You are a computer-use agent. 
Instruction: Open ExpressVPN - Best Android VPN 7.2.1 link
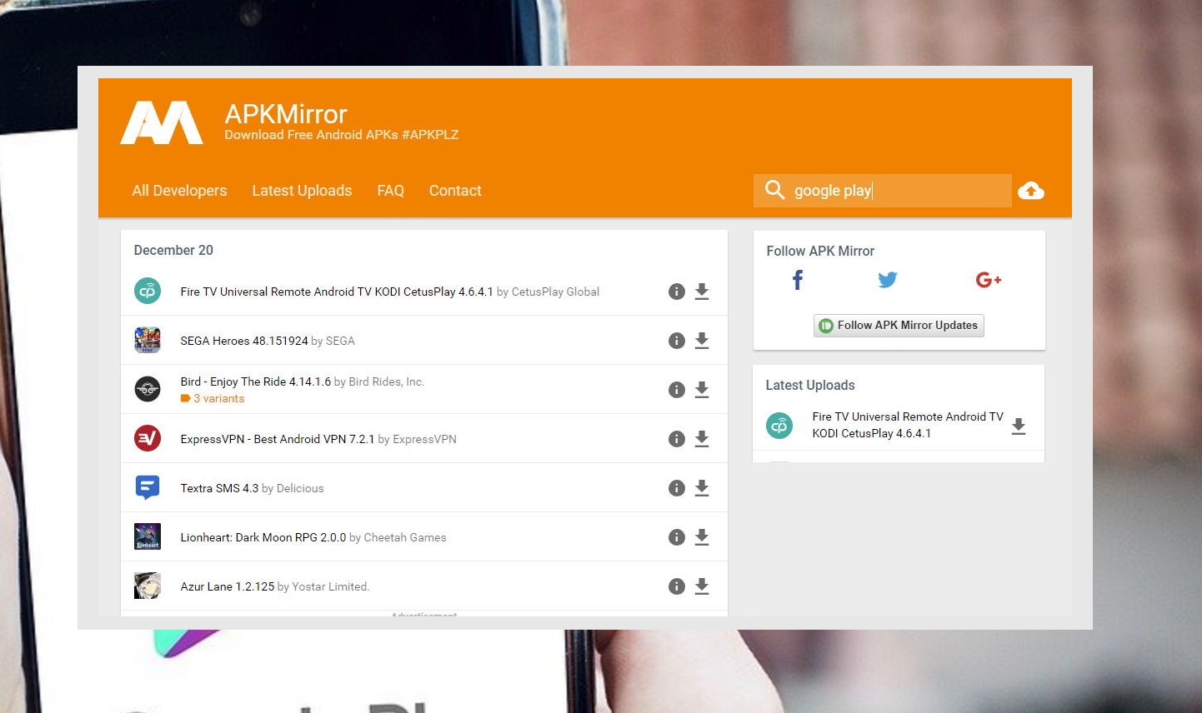[x=278, y=439]
